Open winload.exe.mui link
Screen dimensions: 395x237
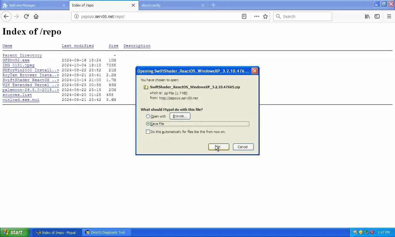click(x=21, y=100)
